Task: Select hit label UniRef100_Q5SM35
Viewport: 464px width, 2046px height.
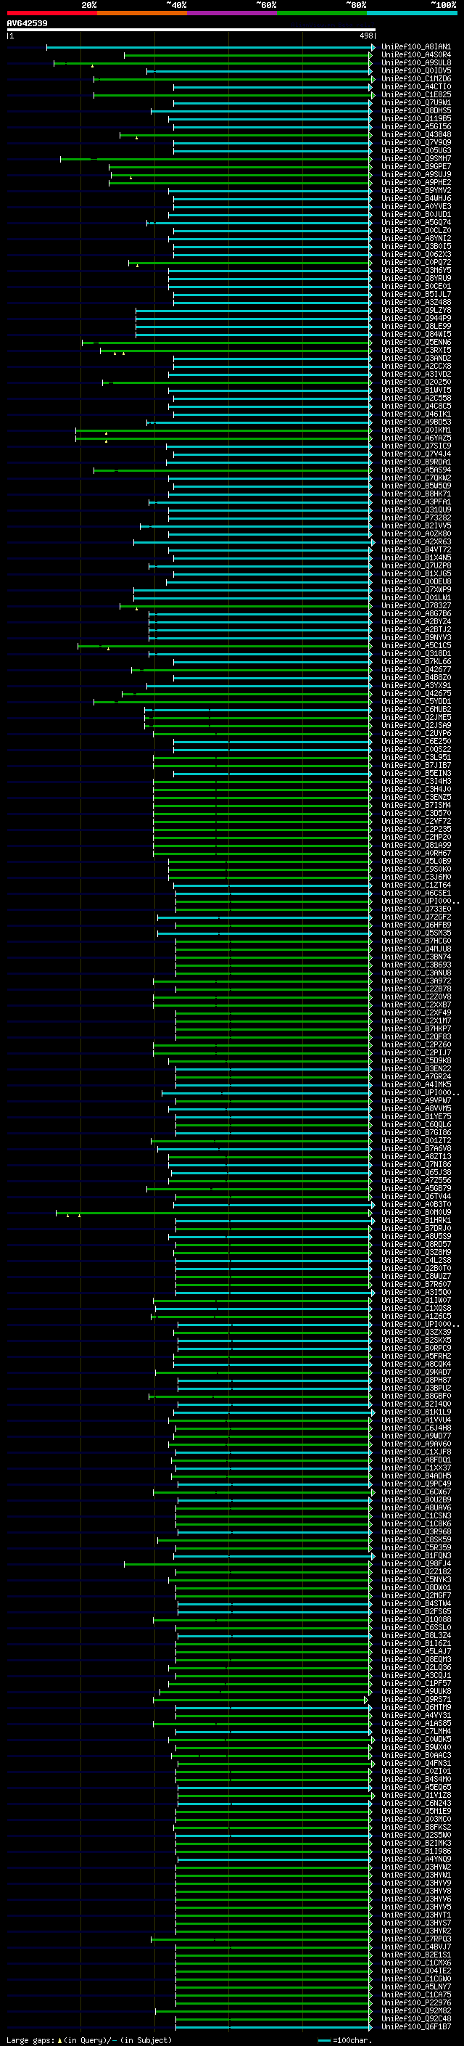Action: [416, 933]
